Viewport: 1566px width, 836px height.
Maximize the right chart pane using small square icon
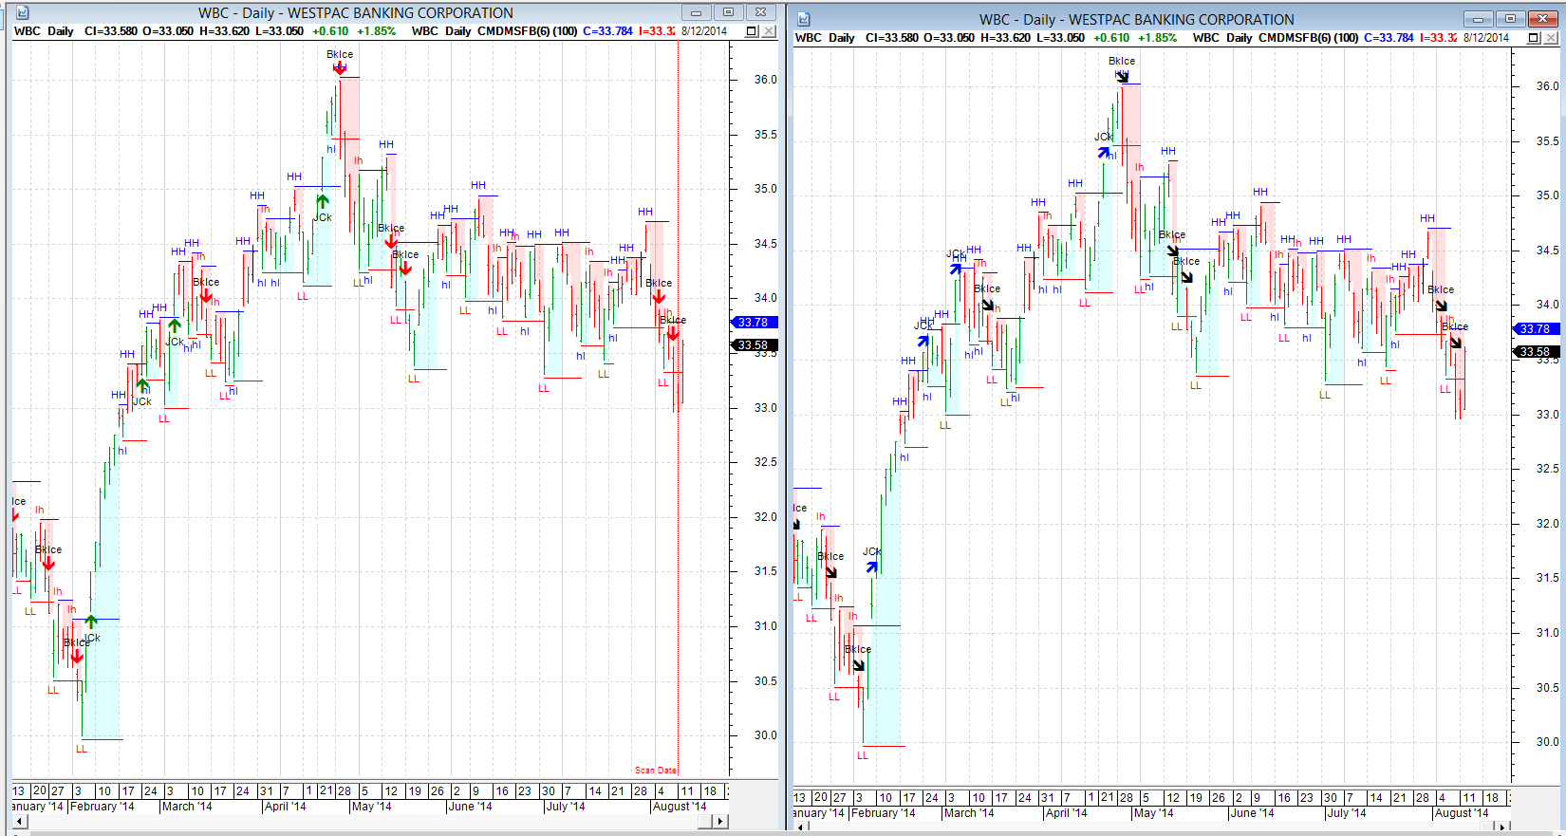(x=1533, y=38)
